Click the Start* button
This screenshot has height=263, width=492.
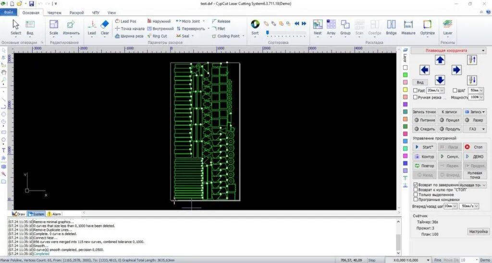pyautogui.click(x=424, y=147)
